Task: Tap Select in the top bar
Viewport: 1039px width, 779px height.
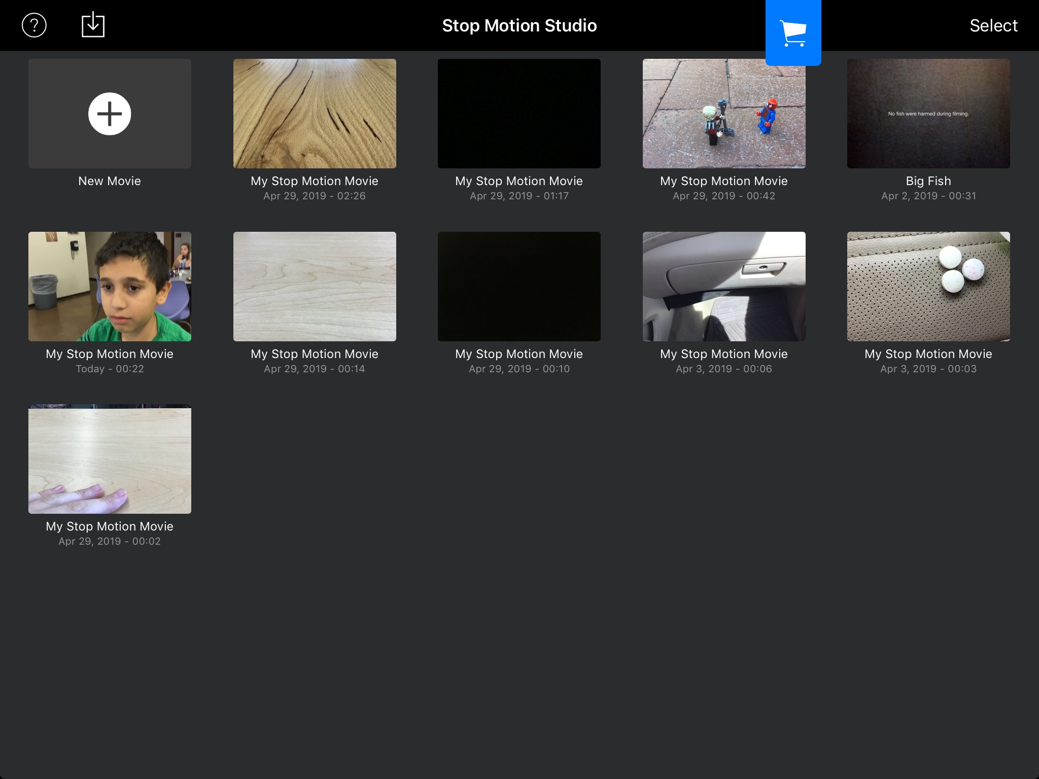Action: [993, 25]
